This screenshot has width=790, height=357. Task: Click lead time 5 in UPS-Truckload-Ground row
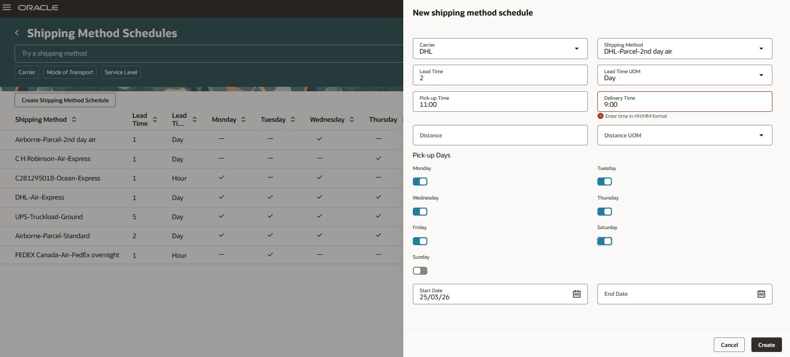[x=134, y=217]
